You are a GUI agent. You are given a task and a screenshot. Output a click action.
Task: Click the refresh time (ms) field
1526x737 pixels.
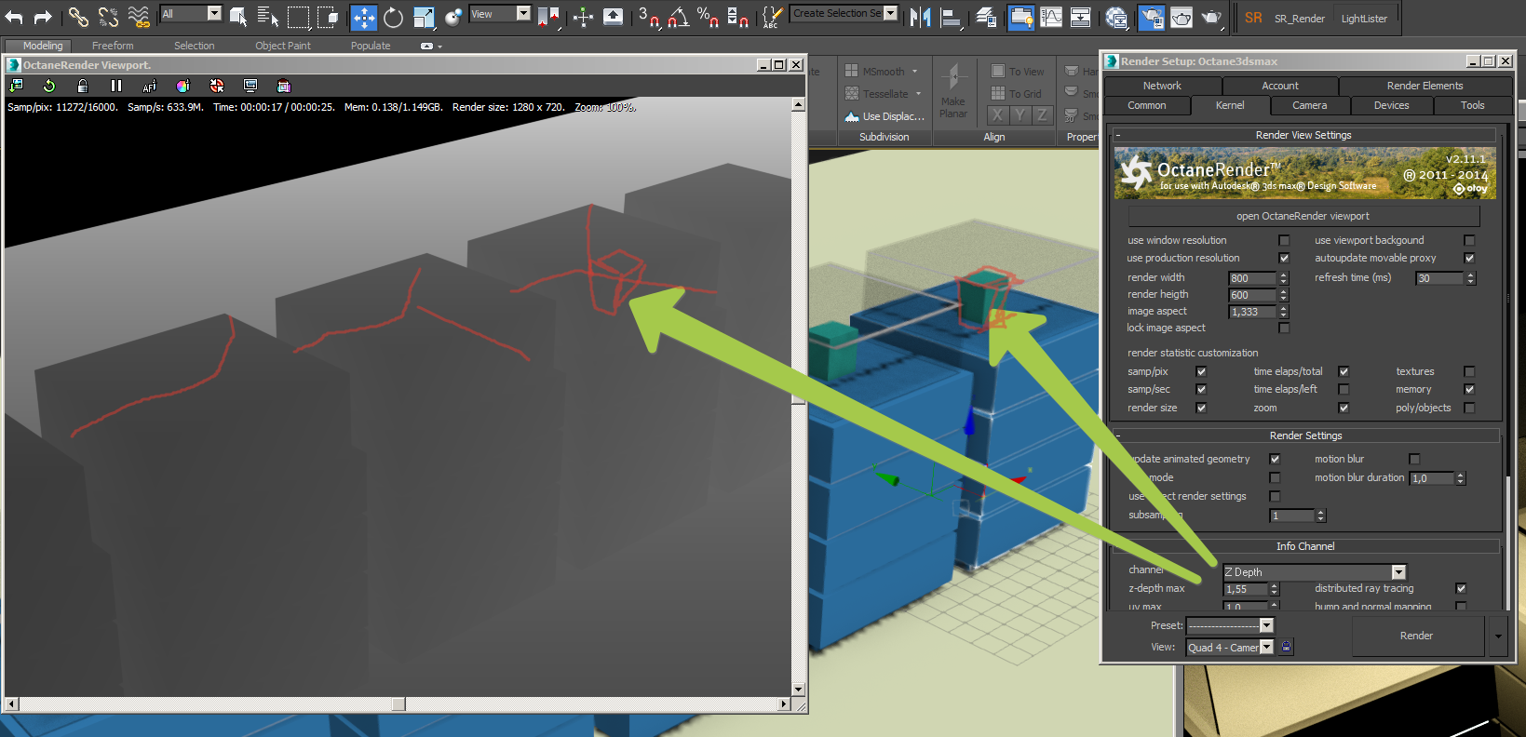(x=1439, y=278)
